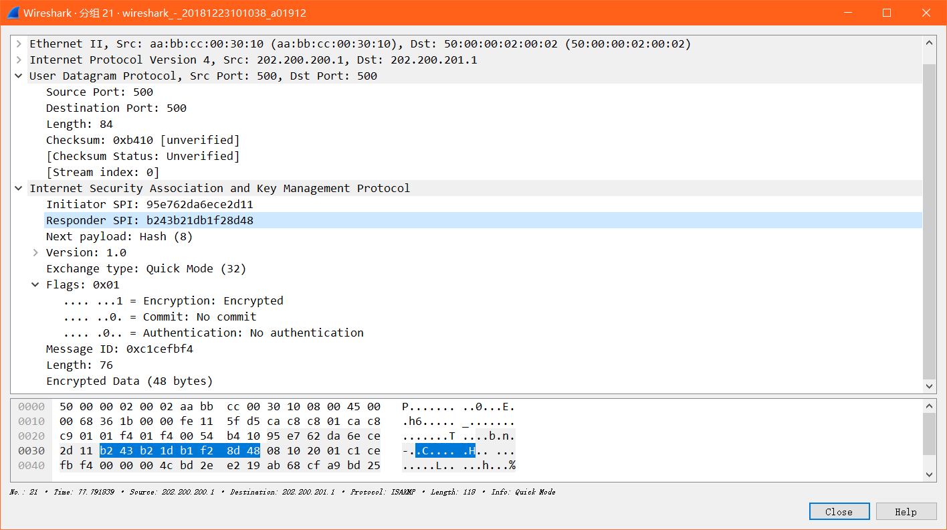Collapse the Internet Security Association node
The image size is (947, 530).
19,188
